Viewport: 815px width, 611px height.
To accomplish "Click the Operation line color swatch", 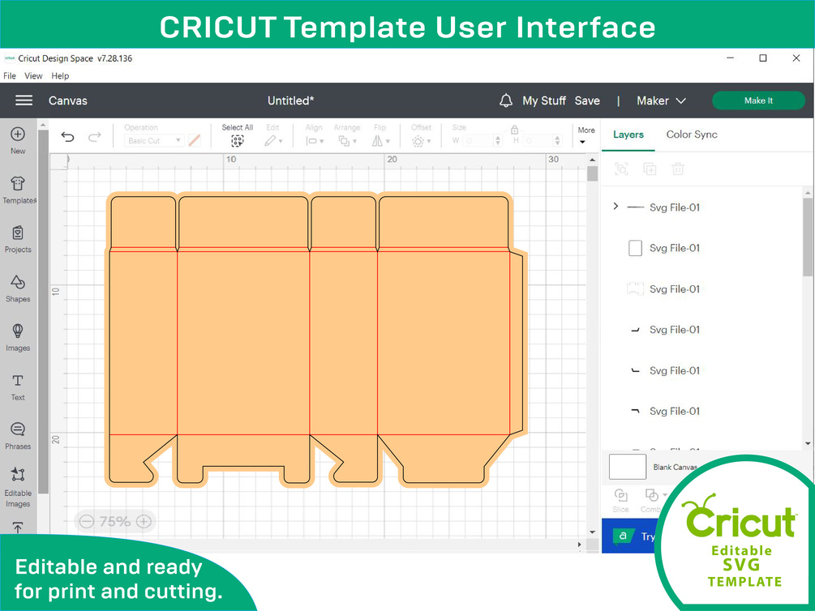I will coord(195,140).
